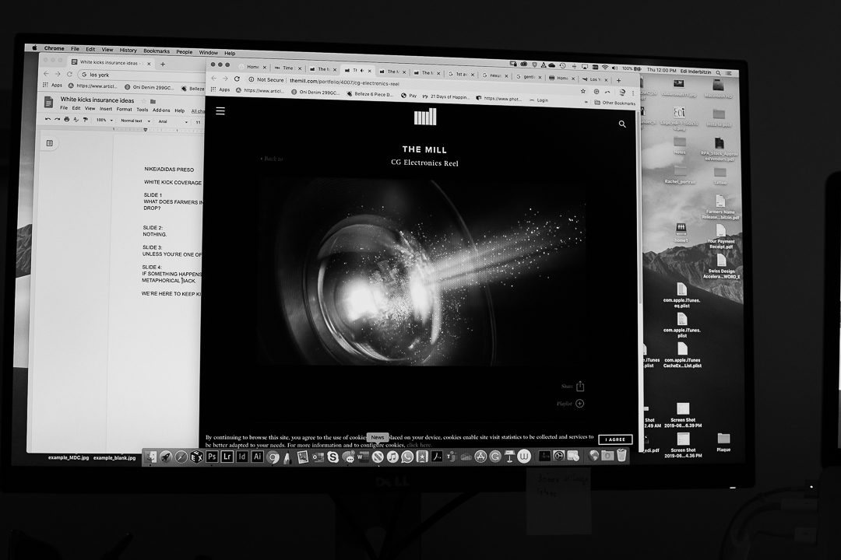Click The Mill logo at page top
Screen dimensions: 841x560
tap(425, 117)
